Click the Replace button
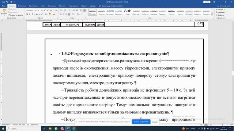 pos(220,12)
